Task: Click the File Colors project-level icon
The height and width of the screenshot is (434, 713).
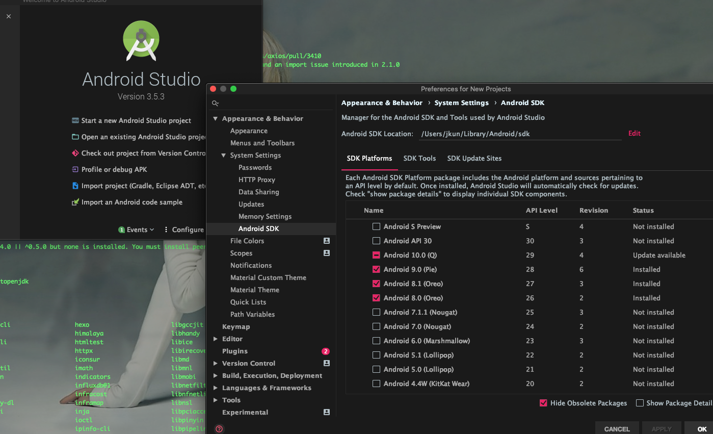Action: click(327, 241)
